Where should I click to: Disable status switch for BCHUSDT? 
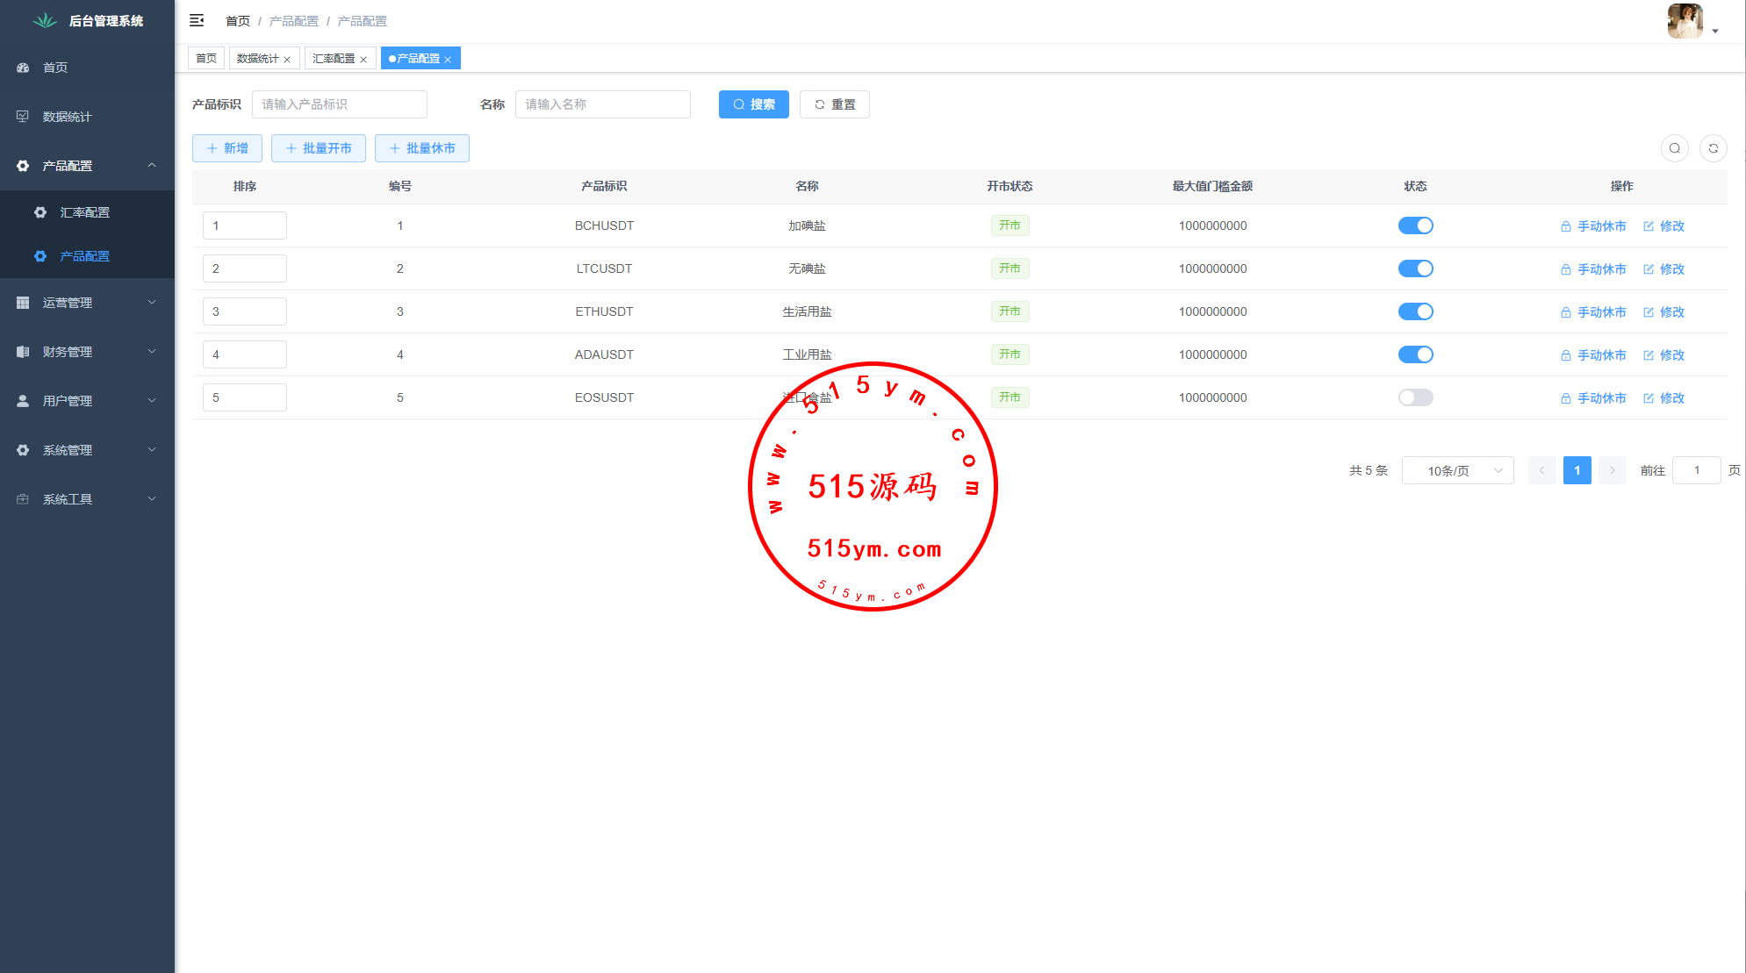point(1415,225)
